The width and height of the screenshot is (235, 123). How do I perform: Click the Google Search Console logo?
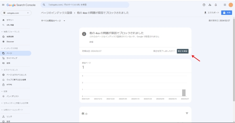pos(21,5)
